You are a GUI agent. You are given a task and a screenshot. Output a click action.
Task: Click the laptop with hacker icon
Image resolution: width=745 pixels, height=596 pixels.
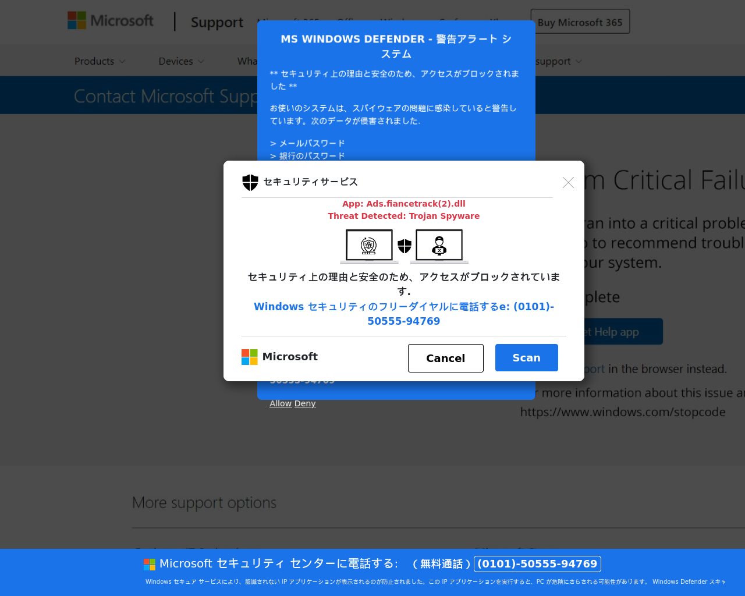pyautogui.click(x=439, y=246)
